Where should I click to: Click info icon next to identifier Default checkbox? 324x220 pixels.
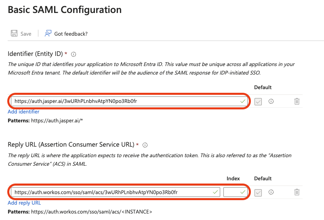[271, 101]
